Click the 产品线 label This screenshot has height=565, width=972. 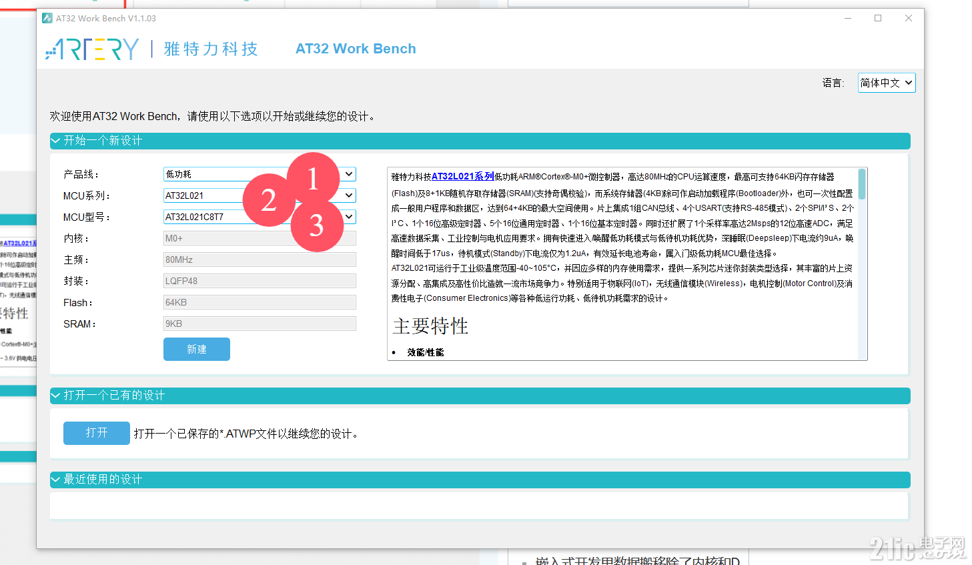pyautogui.click(x=81, y=174)
